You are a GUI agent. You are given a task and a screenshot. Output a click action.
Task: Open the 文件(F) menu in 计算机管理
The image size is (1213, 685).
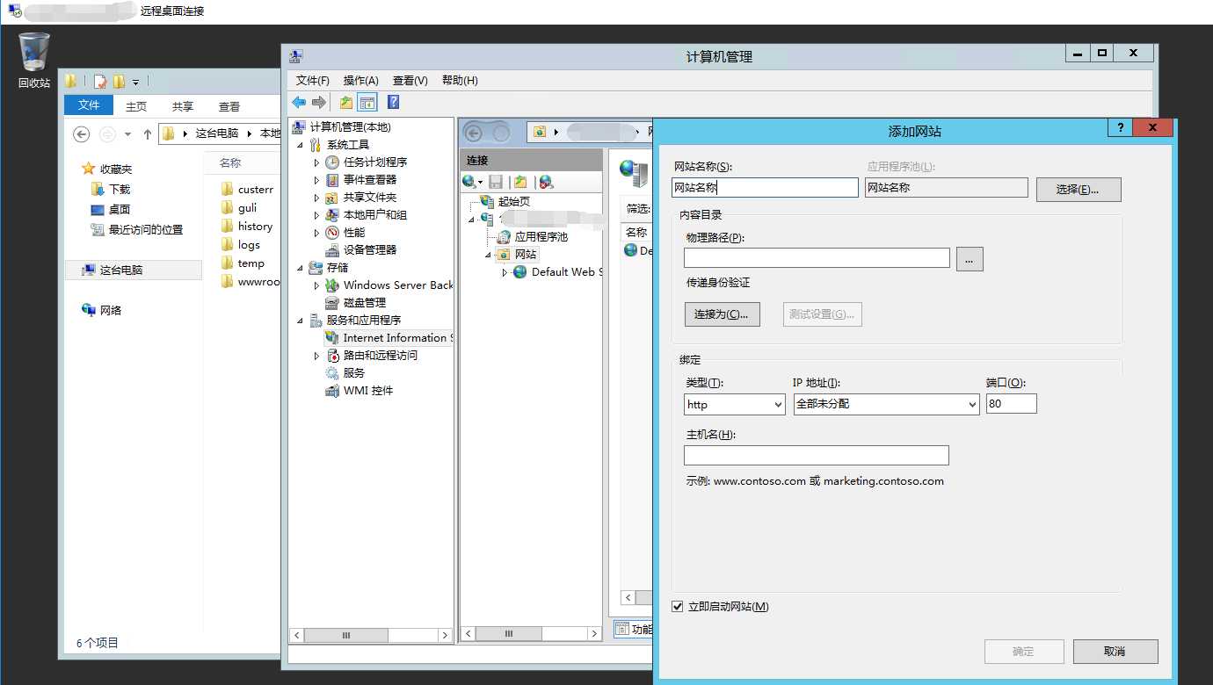pyautogui.click(x=313, y=81)
